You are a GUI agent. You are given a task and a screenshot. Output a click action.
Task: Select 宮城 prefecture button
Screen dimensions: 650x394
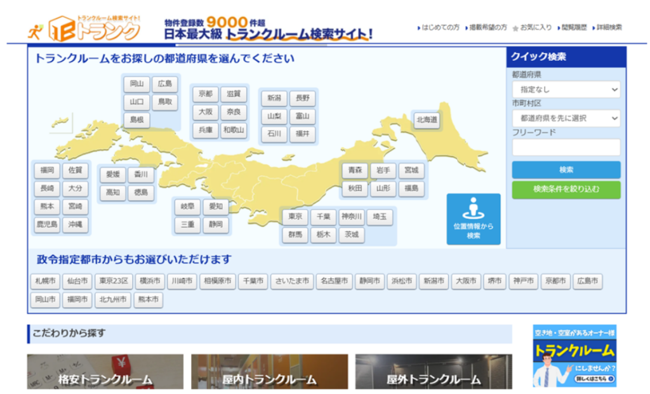411,170
